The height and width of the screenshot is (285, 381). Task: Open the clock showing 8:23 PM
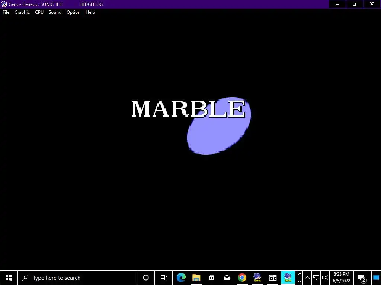pyautogui.click(x=342, y=278)
